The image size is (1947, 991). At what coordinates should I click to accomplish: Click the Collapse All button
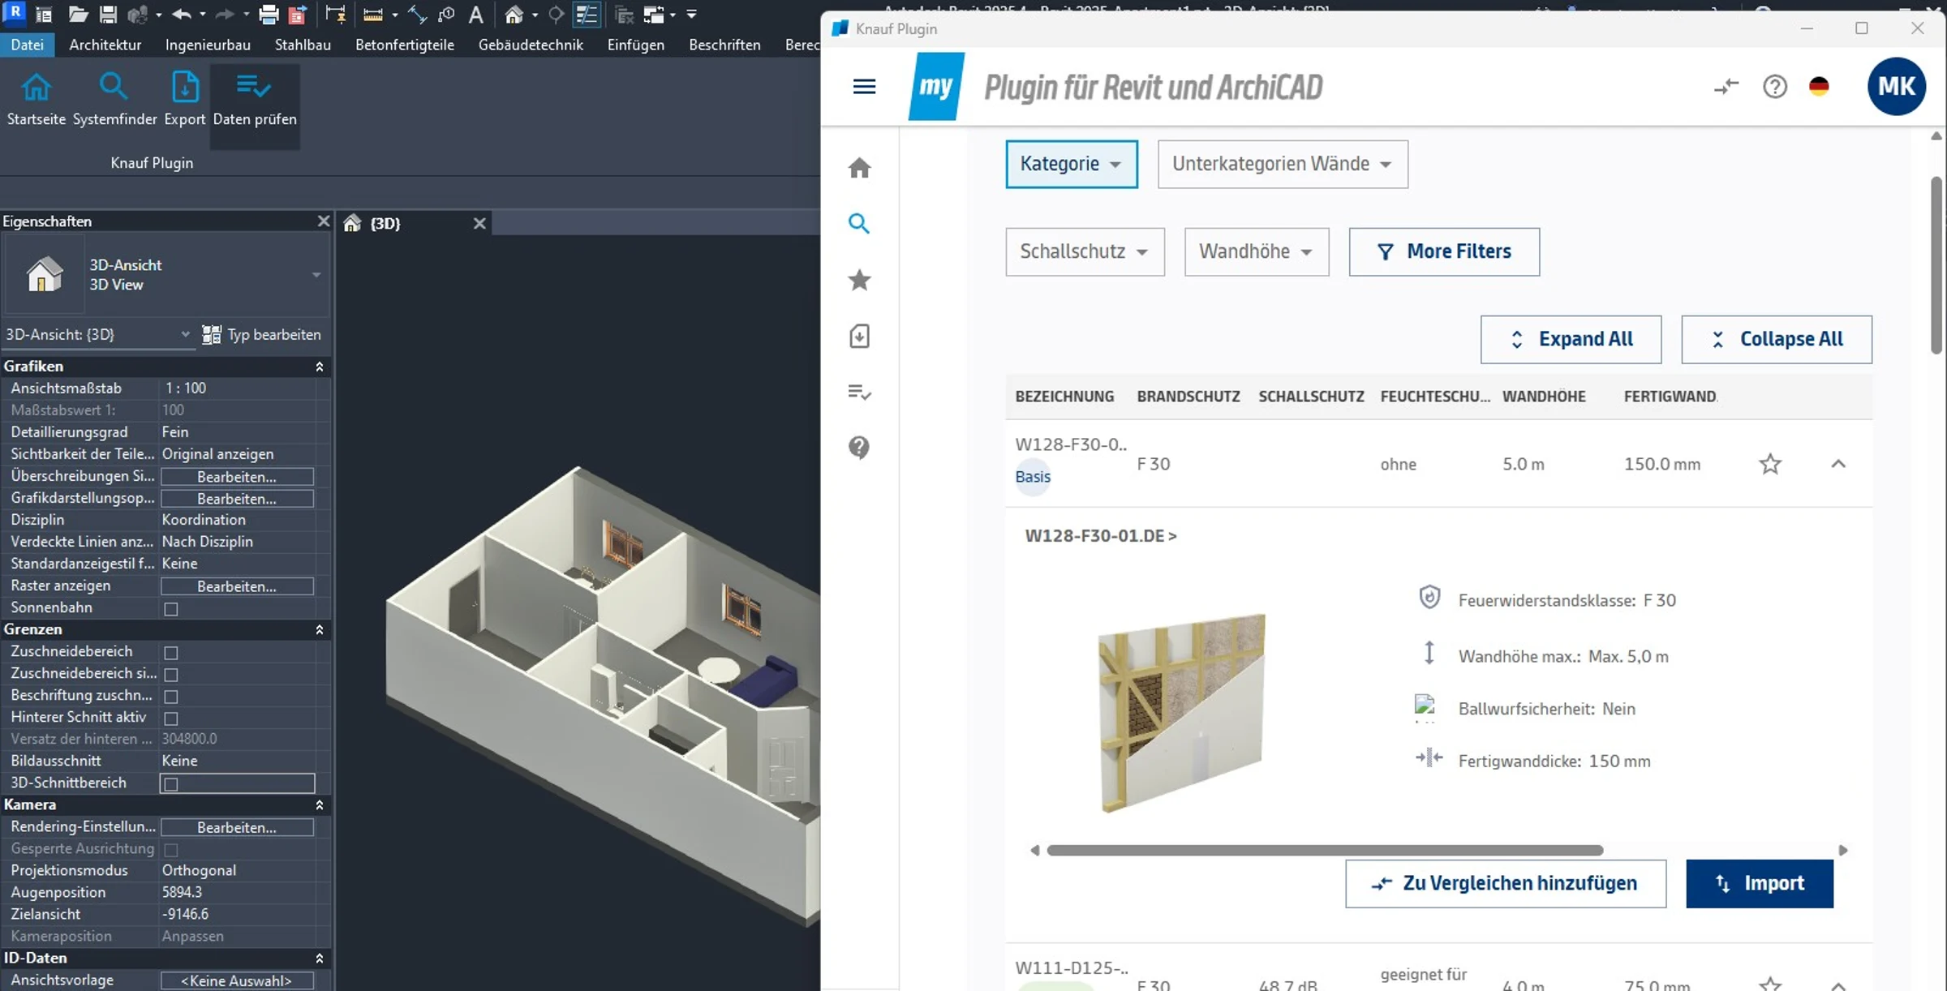(1777, 339)
